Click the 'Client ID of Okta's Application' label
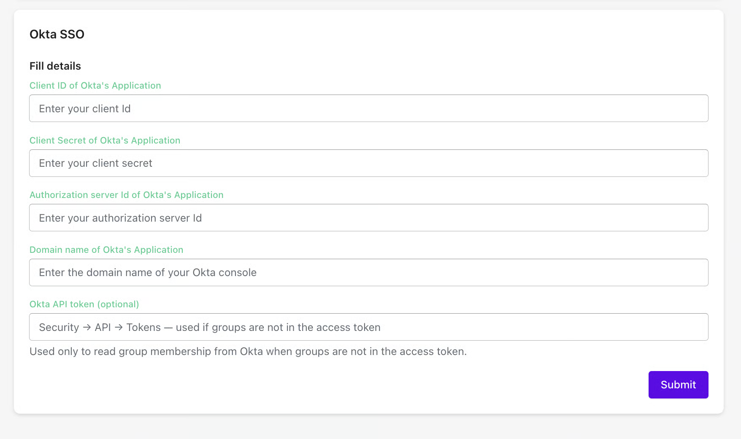Image resolution: width=741 pixels, height=439 pixels. (x=95, y=86)
